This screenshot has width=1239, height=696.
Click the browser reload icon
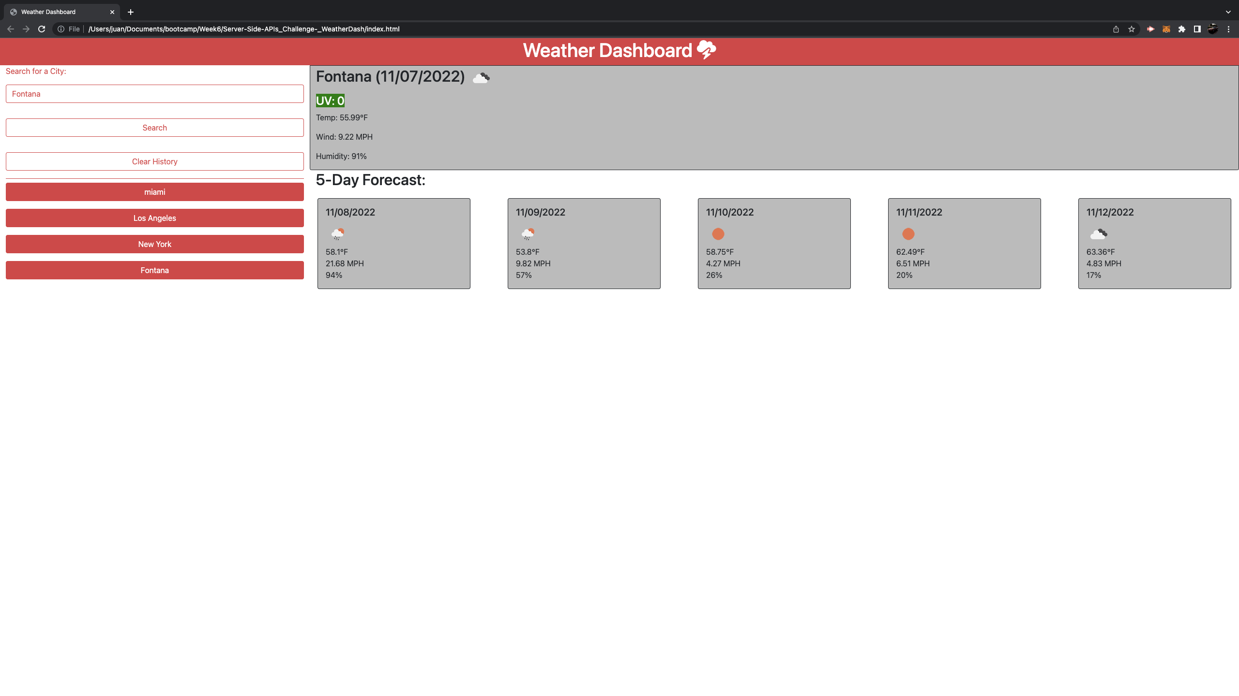pyautogui.click(x=42, y=29)
